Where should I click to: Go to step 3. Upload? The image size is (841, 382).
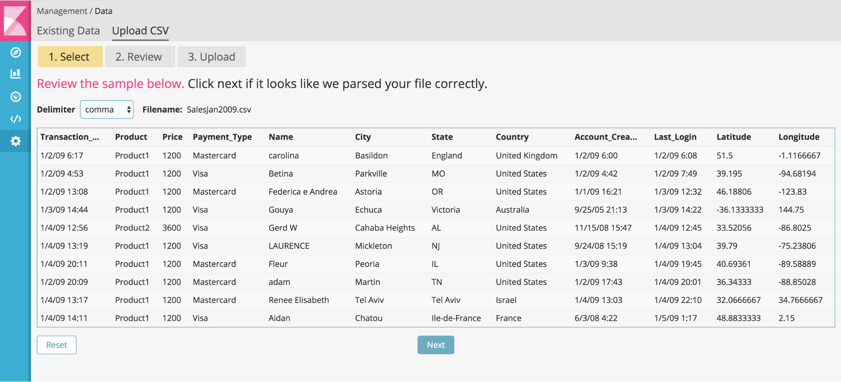[211, 57]
